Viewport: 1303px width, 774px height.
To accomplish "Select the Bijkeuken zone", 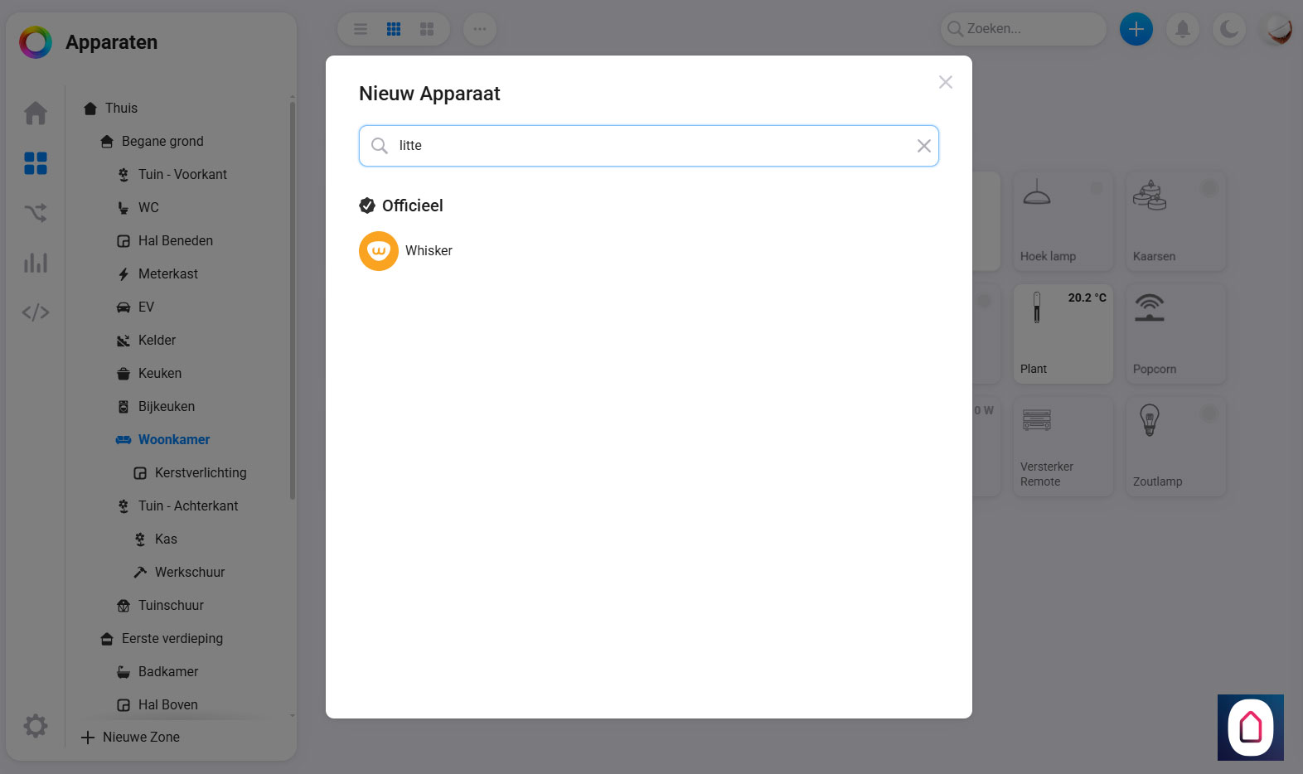I will pos(166,407).
